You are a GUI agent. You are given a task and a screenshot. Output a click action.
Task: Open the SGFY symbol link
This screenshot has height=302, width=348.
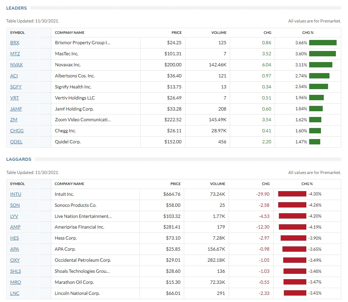point(16,87)
